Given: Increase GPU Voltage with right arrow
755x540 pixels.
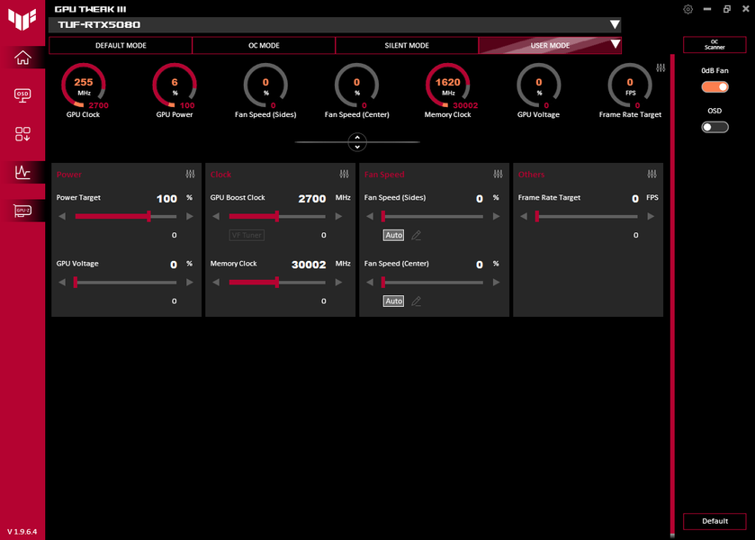Looking at the screenshot, I should tap(190, 283).
